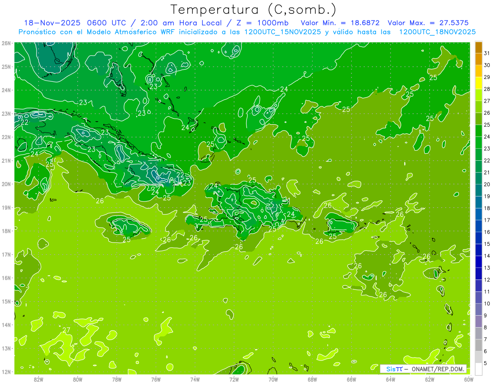Click the legend value 12
The width and height of the screenshot is (498, 385).
tap(487, 280)
